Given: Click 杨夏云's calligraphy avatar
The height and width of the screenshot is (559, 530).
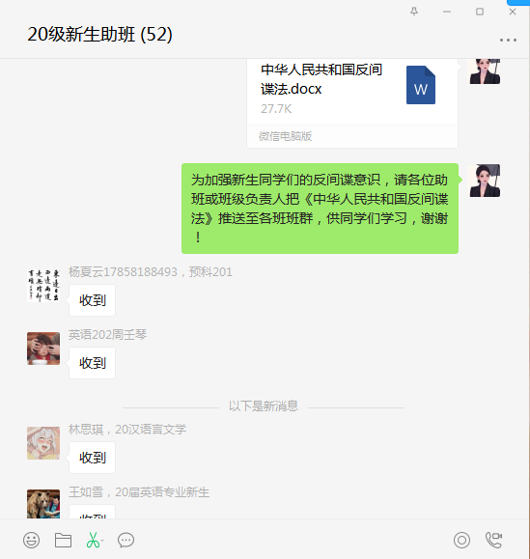Looking at the screenshot, I should pos(43,286).
